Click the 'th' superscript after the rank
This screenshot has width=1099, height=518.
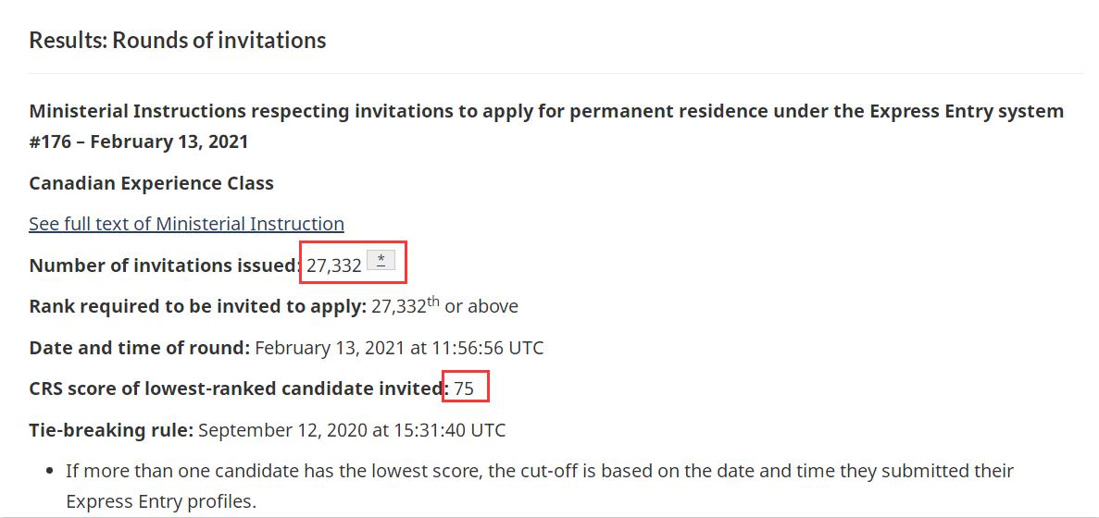click(x=433, y=301)
